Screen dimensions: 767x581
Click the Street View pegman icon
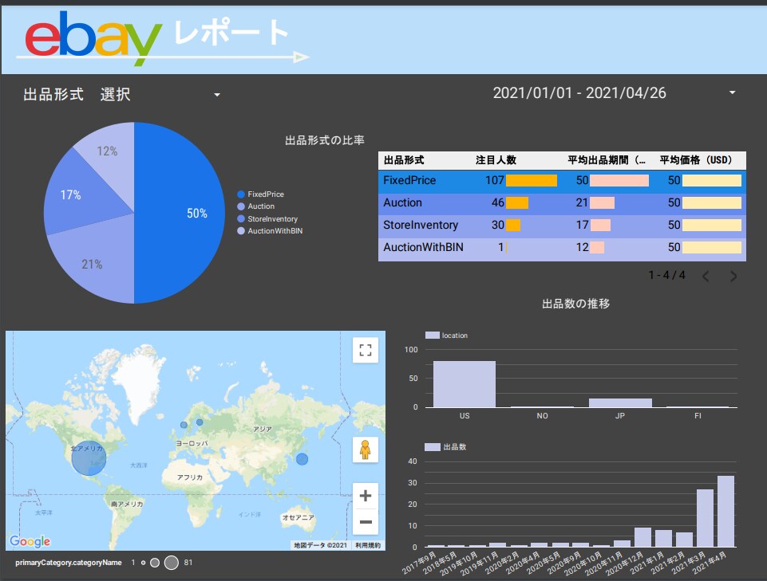(x=366, y=449)
